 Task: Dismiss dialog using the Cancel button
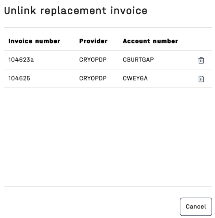coord(196,207)
